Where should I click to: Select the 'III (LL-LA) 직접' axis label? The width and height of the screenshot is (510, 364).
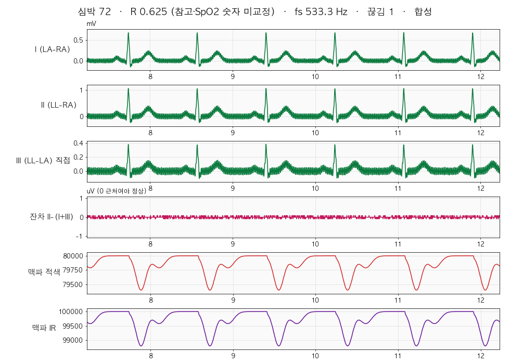point(43,161)
